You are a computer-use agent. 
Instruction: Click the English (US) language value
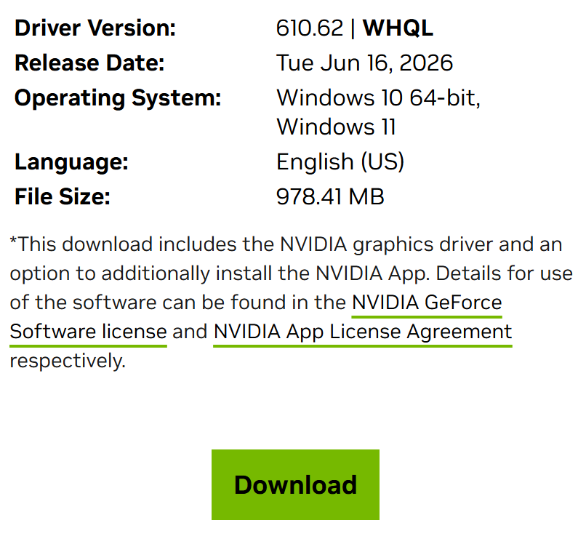(x=340, y=162)
